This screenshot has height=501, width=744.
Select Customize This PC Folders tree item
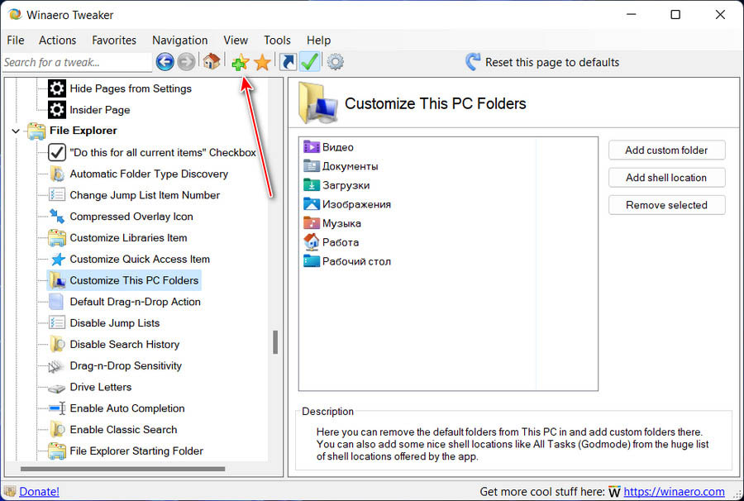134,280
